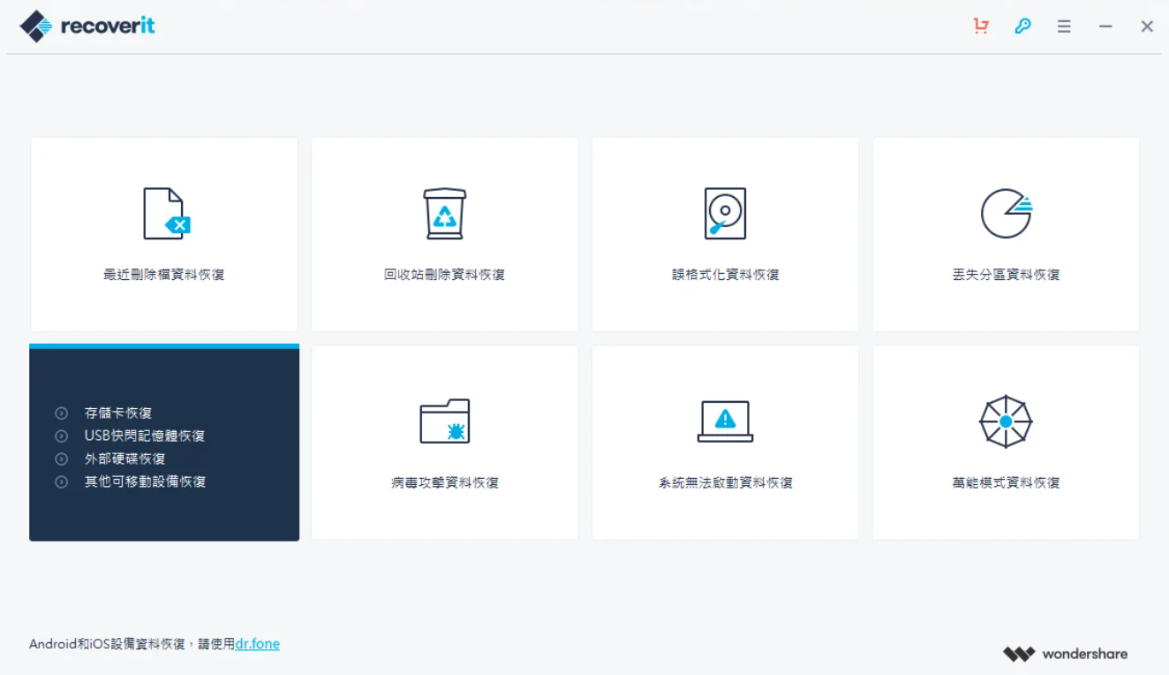Screen dimensions: 1169x675
Task: Click the key icon to register license
Action: [1022, 26]
